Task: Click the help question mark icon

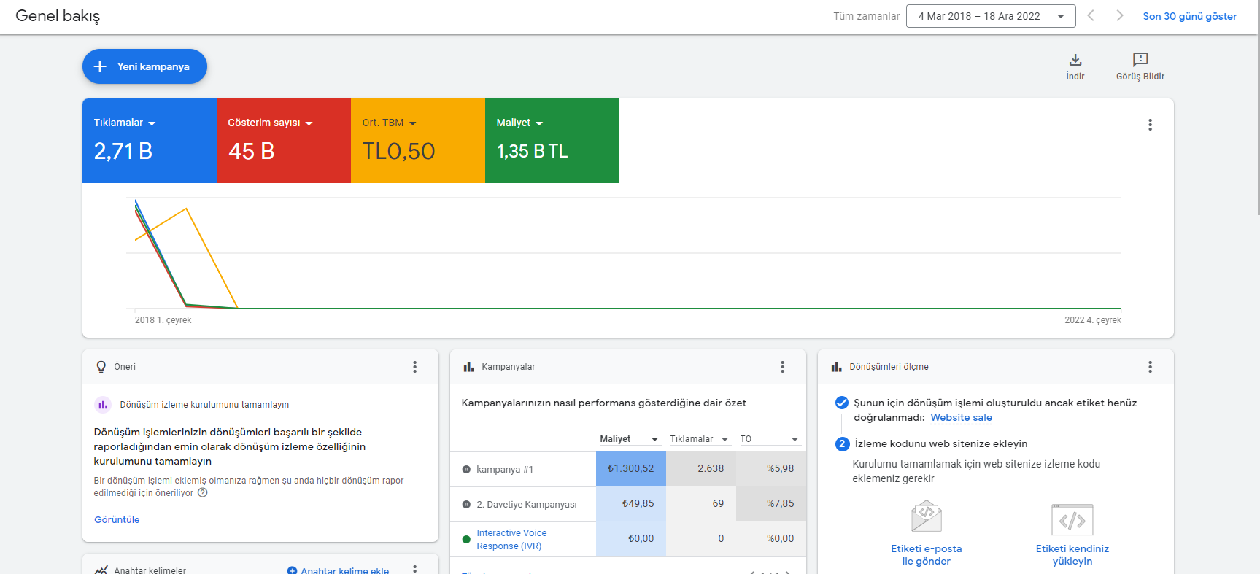Action: coord(203,492)
